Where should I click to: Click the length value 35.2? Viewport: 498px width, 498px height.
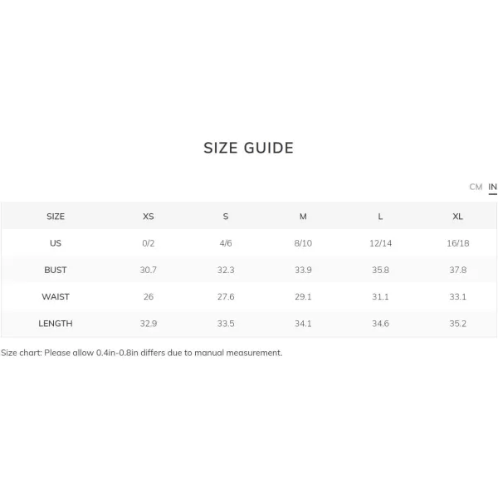[457, 324]
